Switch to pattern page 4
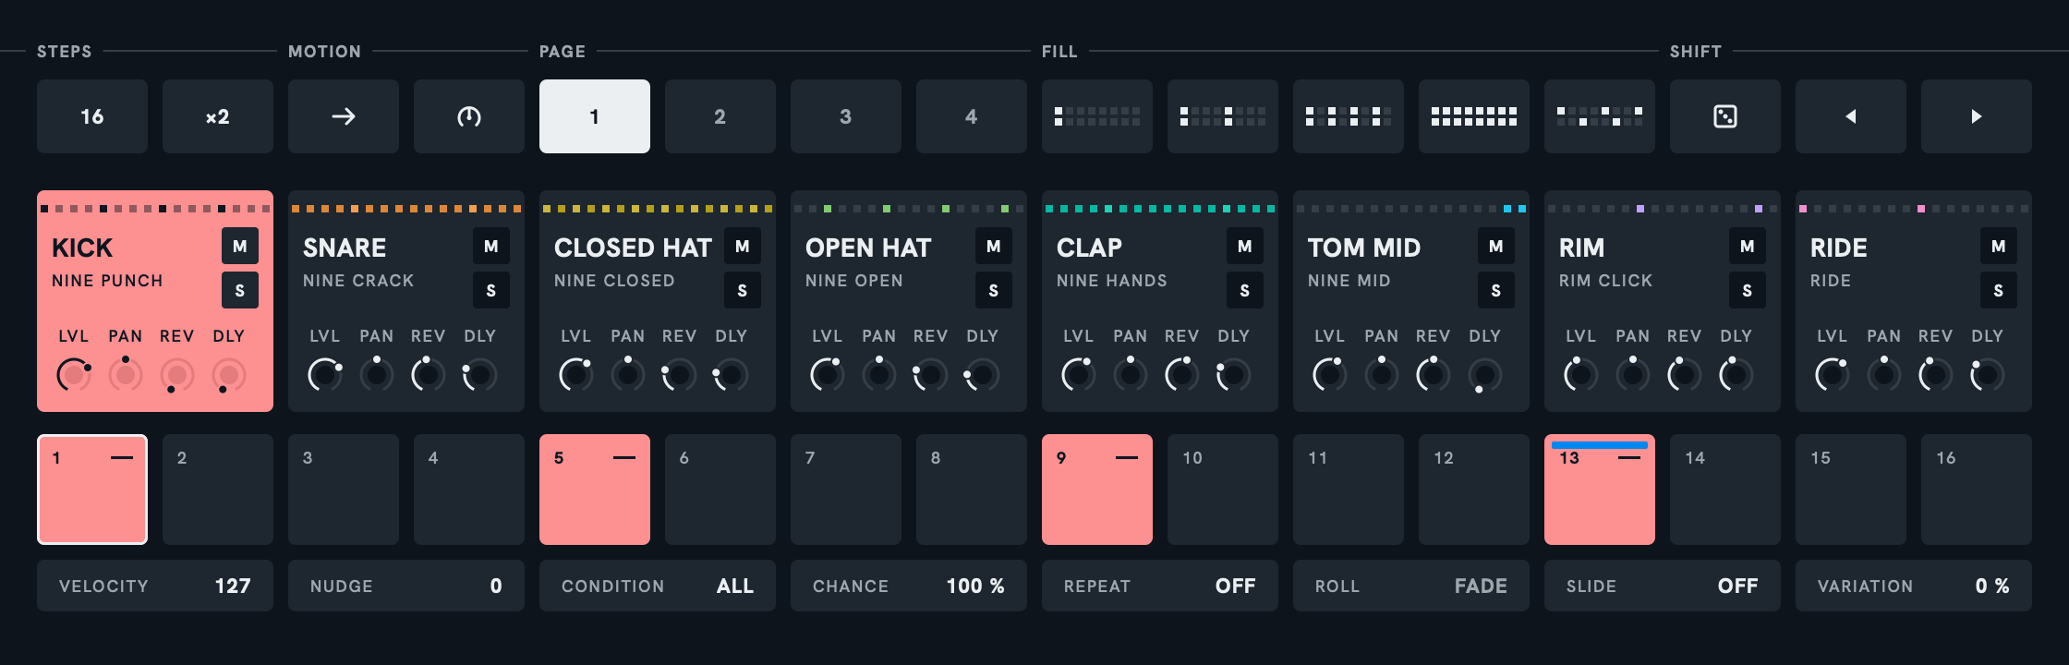This screenshot has height=665, width=2069. pos(972,116)
